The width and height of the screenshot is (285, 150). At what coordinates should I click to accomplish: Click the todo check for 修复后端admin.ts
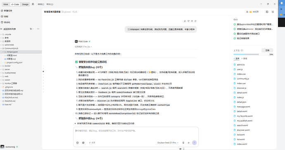click(x=235, y=29)
